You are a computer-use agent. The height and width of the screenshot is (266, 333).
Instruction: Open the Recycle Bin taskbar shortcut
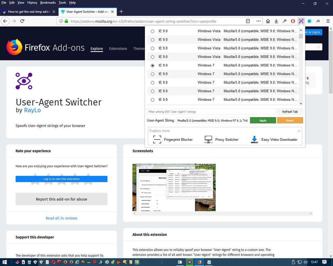pyautogui.click(x=29, y=262)
